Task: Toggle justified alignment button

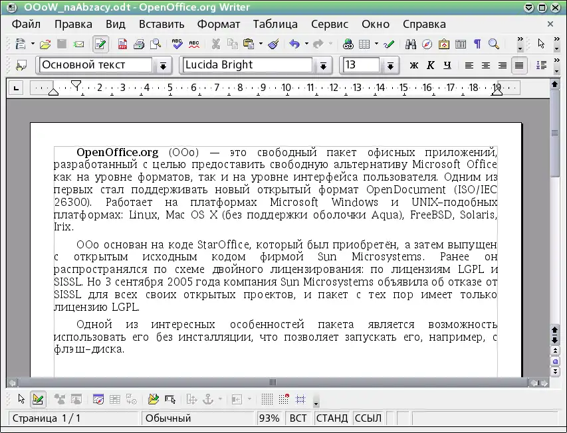Action: coord(518,65)
